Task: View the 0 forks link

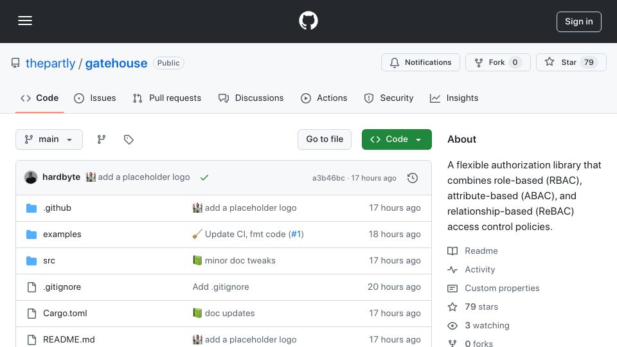Action: click(478, 343)
